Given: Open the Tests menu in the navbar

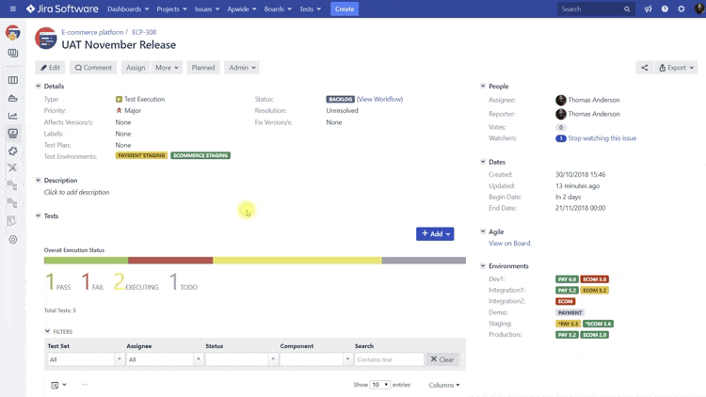Looking at the screenshot, I should pos(310,9).
